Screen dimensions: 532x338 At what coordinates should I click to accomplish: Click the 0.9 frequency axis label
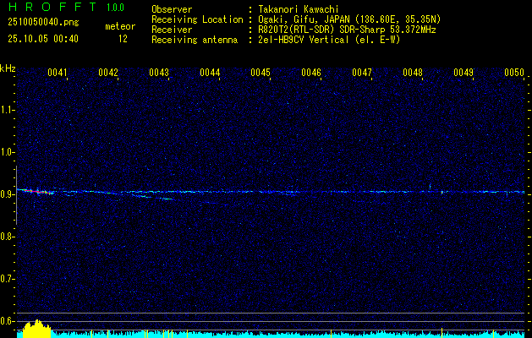click(8, 194)
